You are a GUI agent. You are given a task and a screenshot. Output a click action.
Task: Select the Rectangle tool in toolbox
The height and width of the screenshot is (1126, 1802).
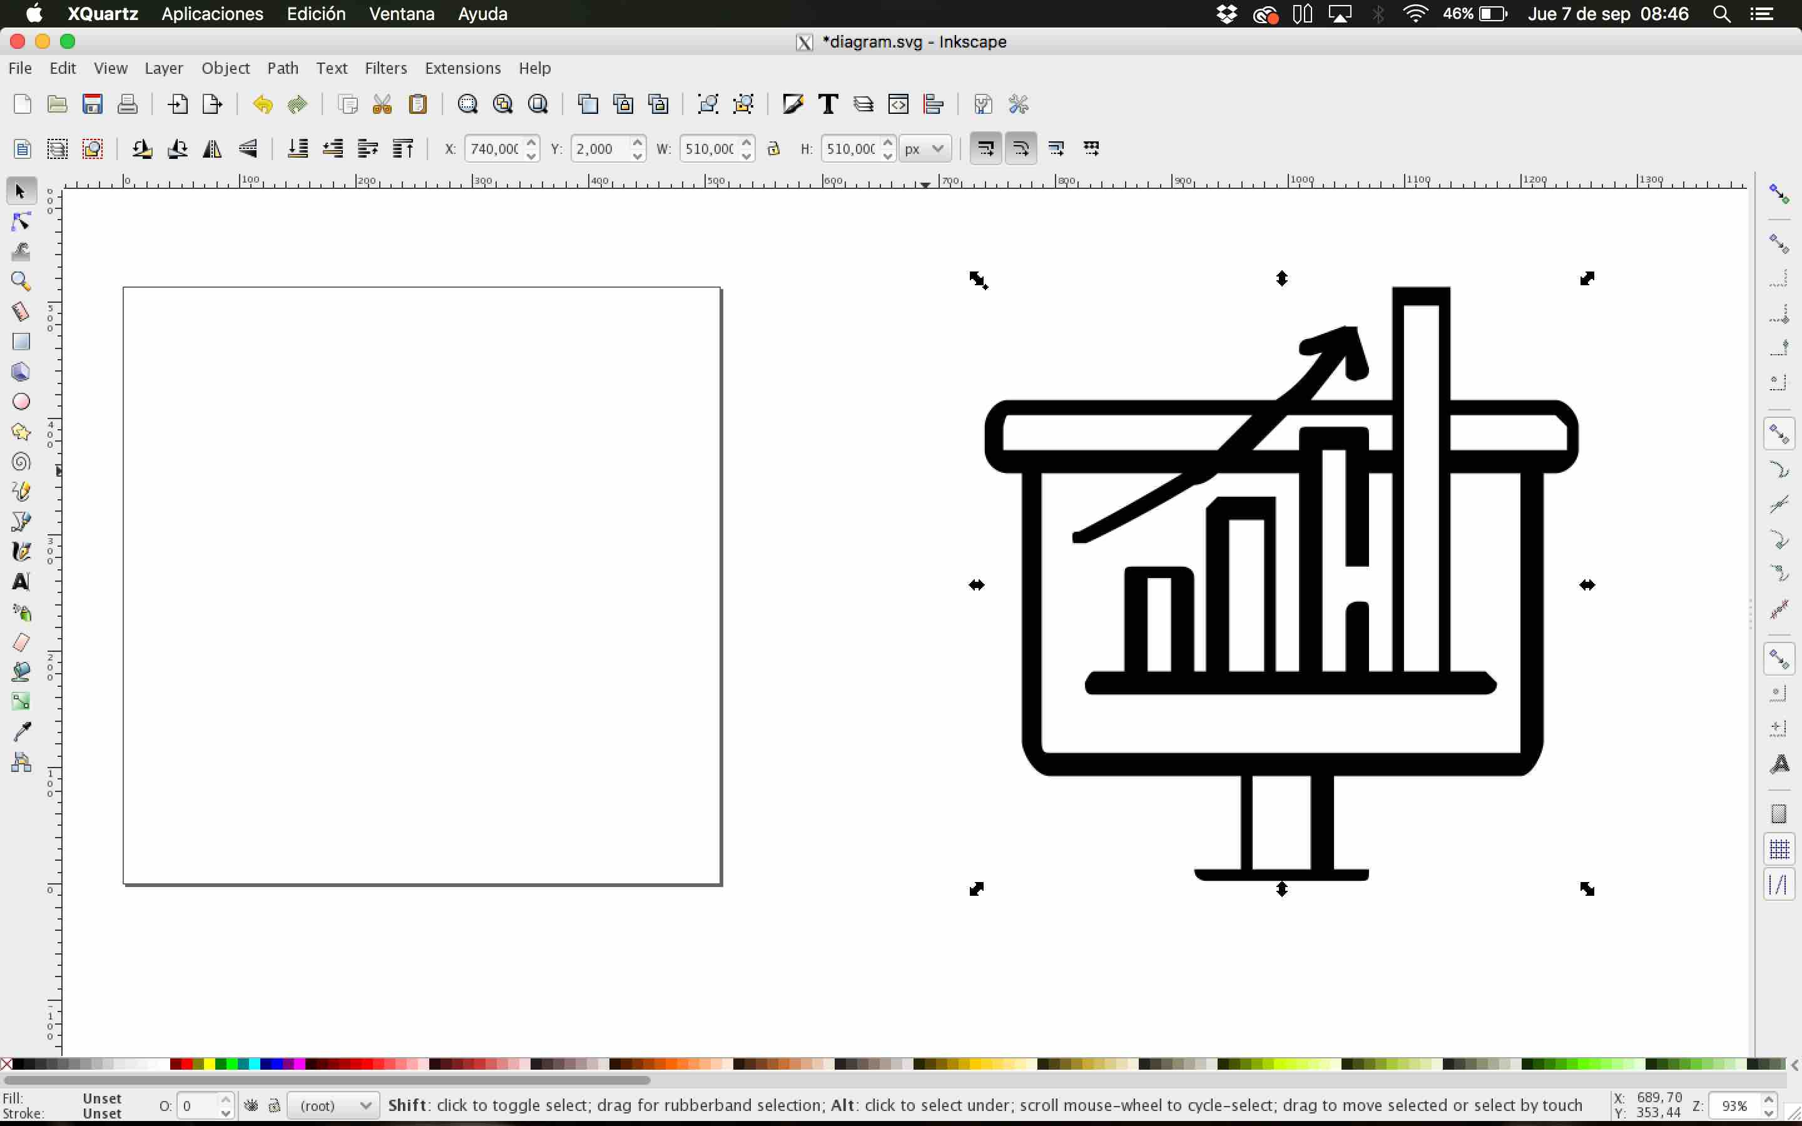pos(21,342)
